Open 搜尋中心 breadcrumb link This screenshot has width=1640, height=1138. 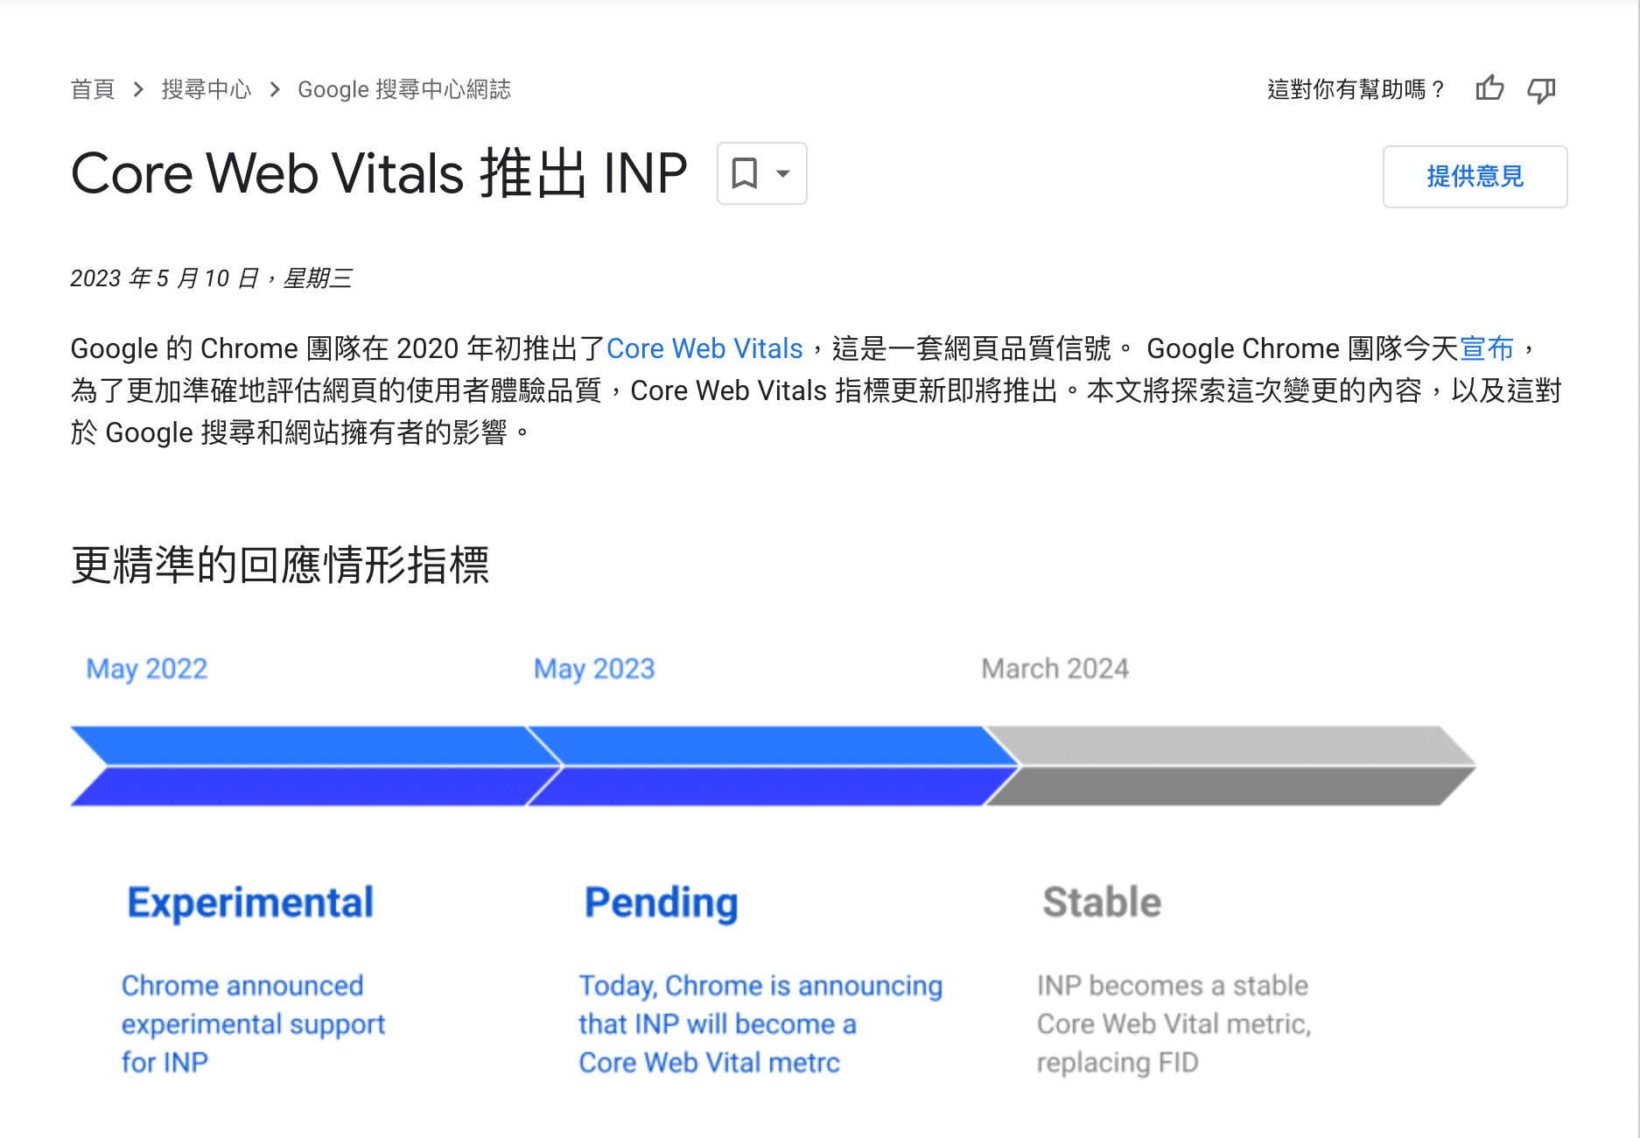207,89
